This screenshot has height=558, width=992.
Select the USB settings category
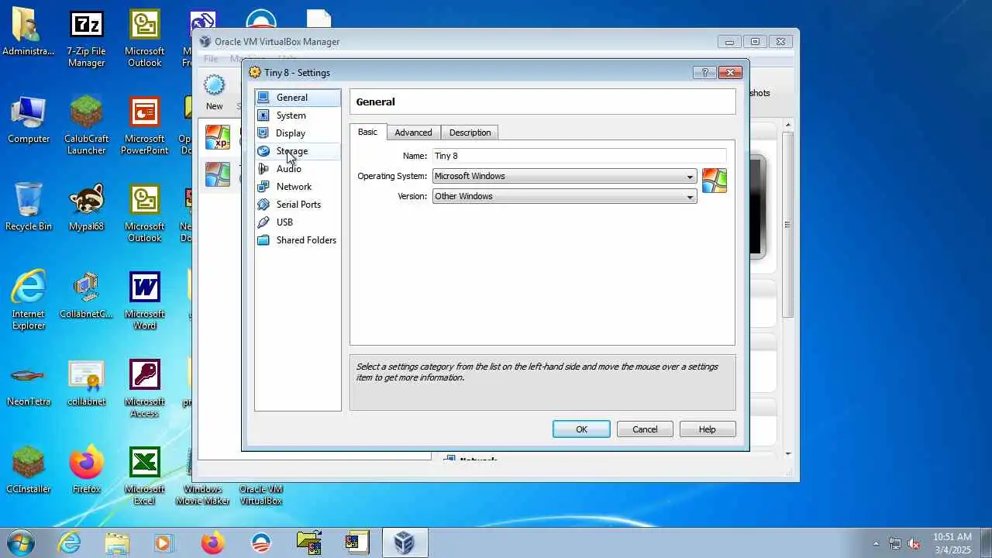click(298, 222)
